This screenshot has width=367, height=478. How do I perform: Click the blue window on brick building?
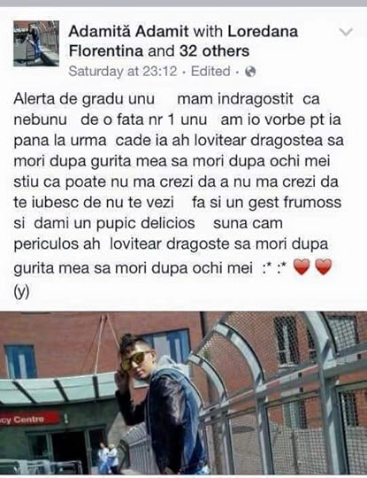20,361
